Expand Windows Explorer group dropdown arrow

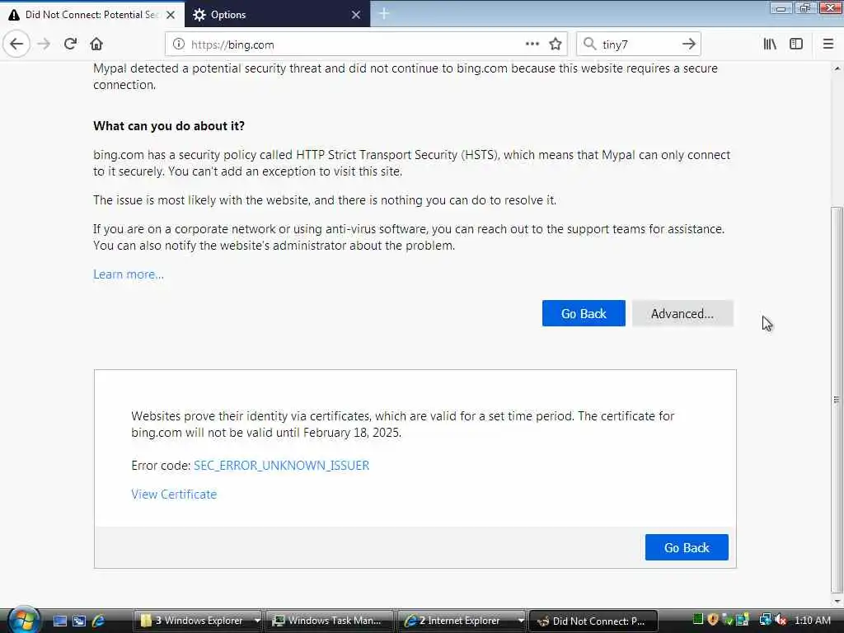[x=257, y=621]
